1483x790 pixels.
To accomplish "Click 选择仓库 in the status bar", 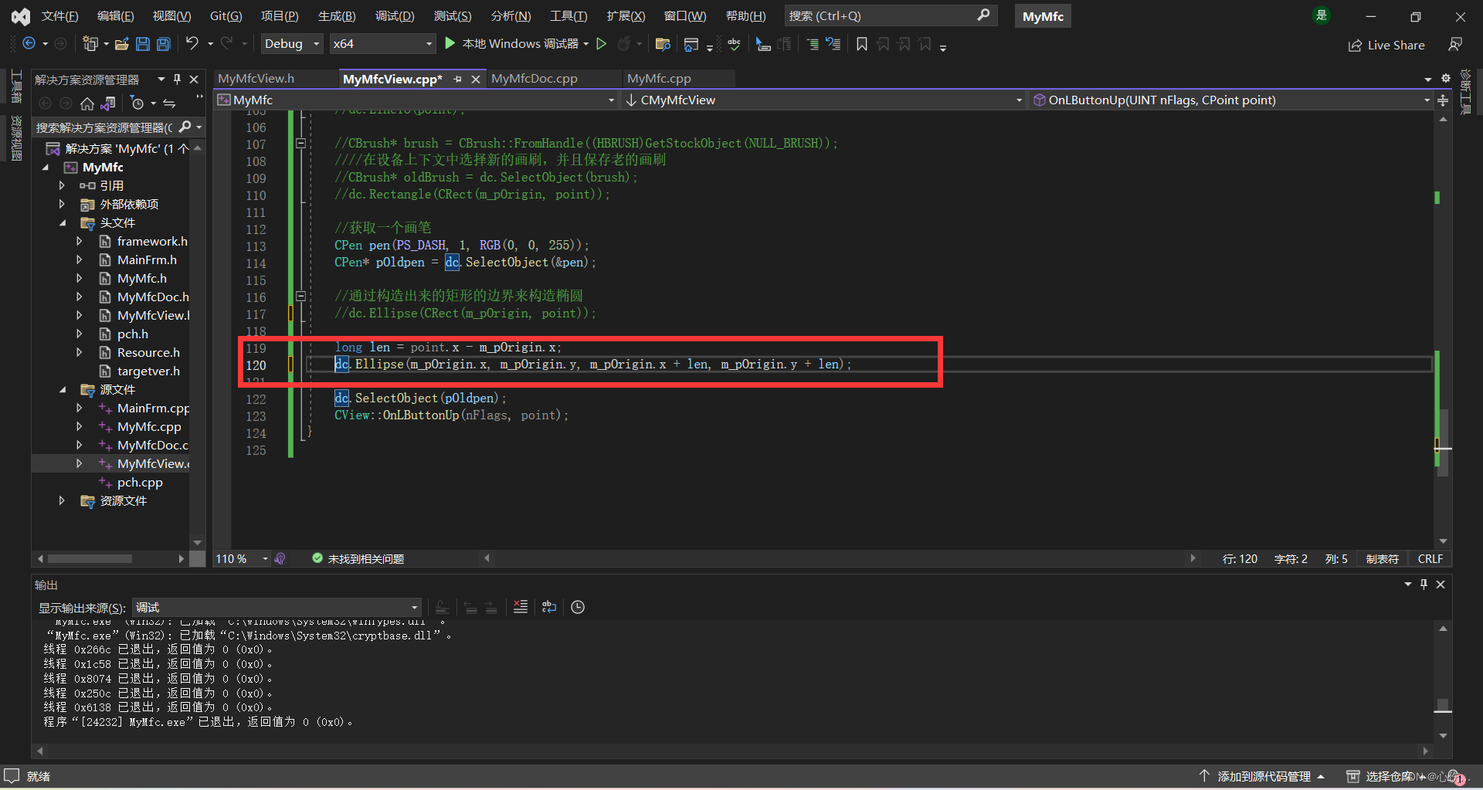I will click(x=1388, y=776).
